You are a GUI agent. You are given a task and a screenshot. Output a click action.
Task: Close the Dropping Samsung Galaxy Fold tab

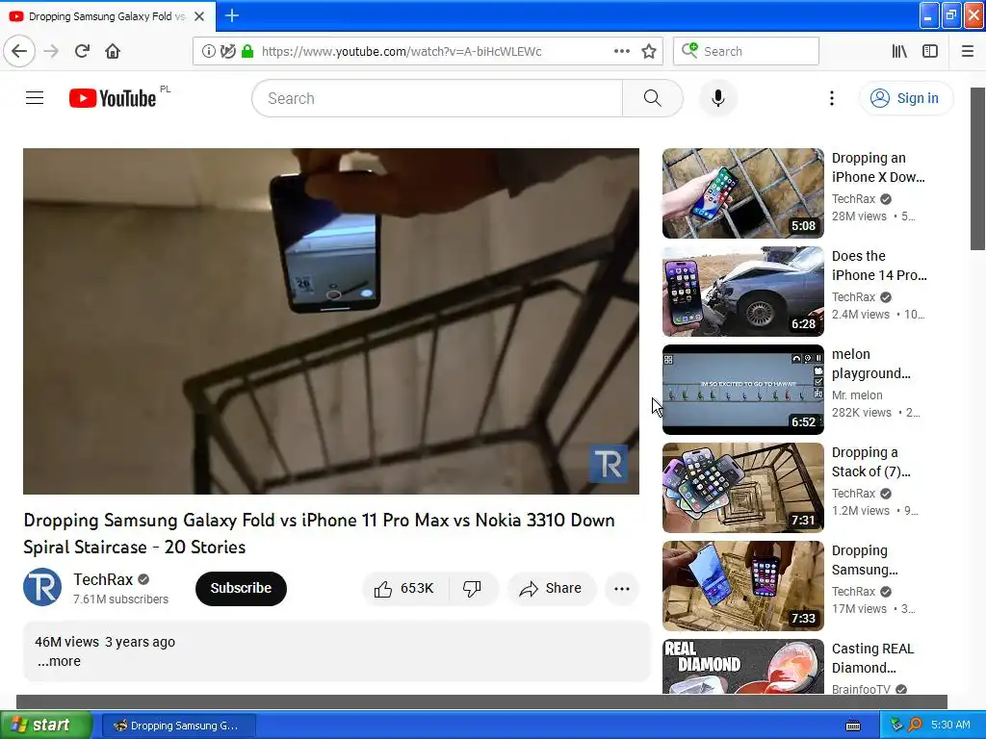[199, 16]
